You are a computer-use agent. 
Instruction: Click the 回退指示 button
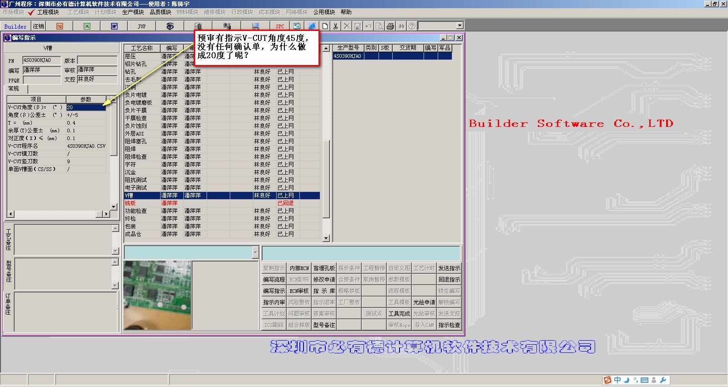[449, 280]
